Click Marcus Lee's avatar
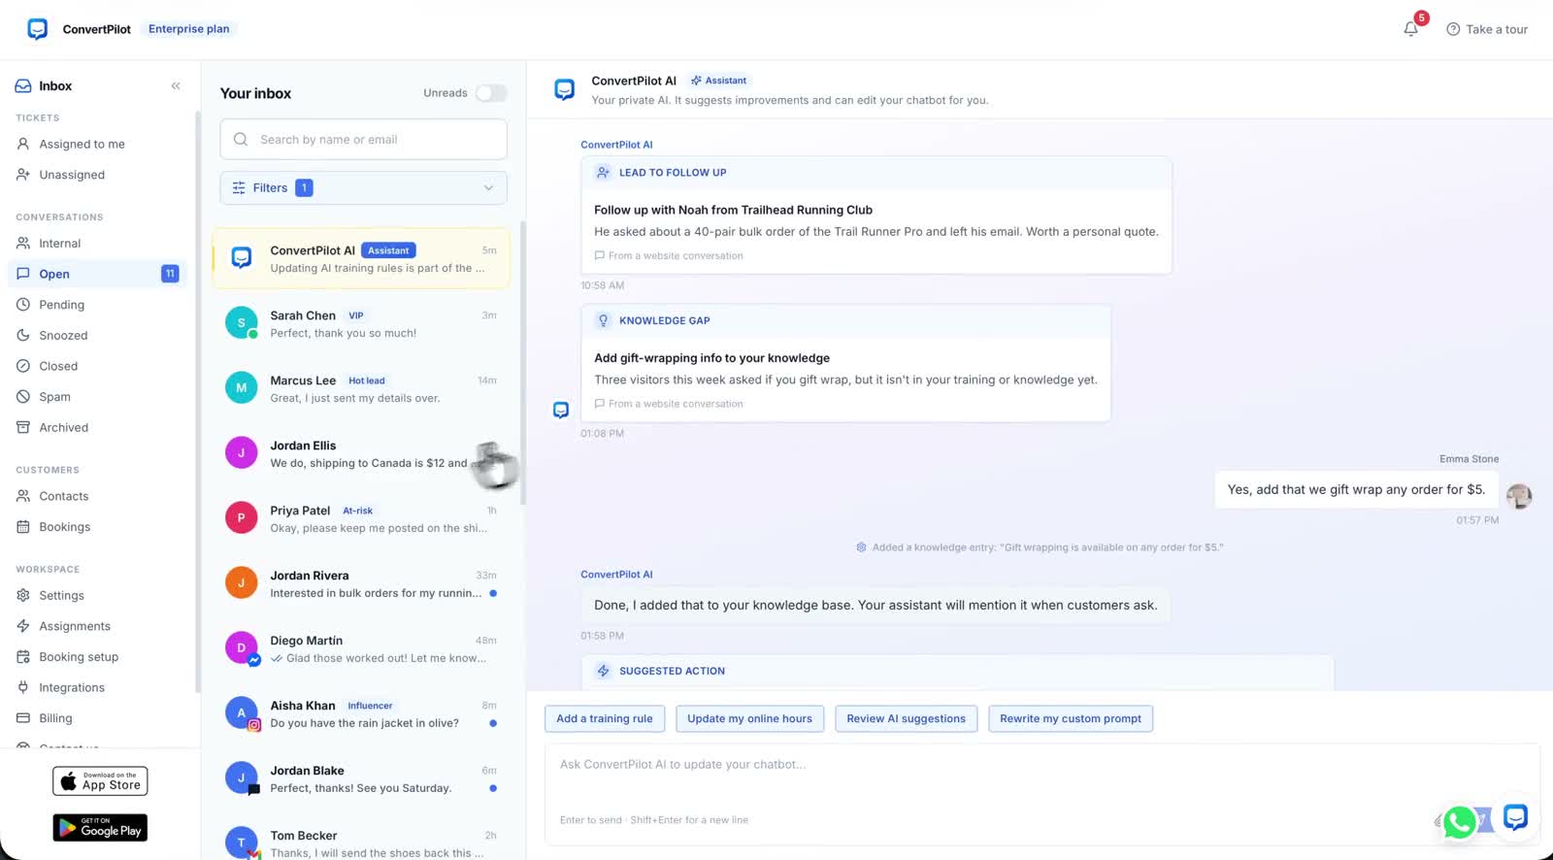Viewport: 1553px width, 860px height. (x=241, y=388)
